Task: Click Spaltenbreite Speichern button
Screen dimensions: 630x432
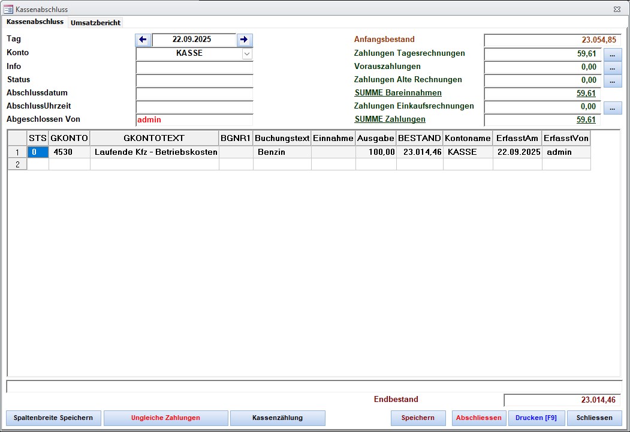Action: tap(53, 418)
